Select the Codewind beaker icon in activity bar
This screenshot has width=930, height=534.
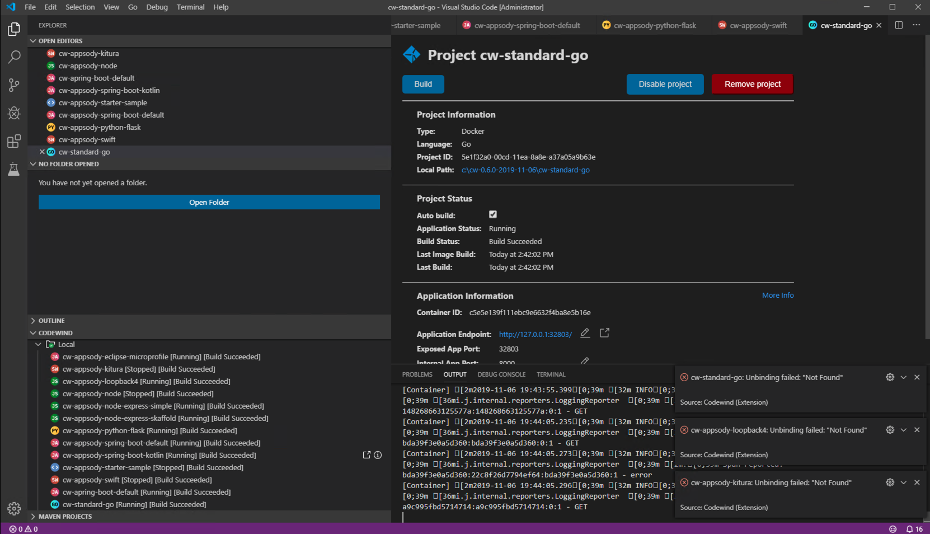click(x=13, y=169)
